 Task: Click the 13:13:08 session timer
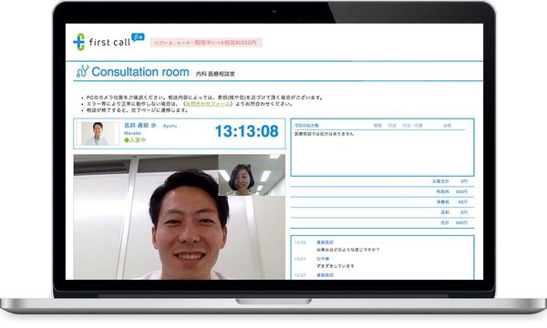click(x=247, y=131)
